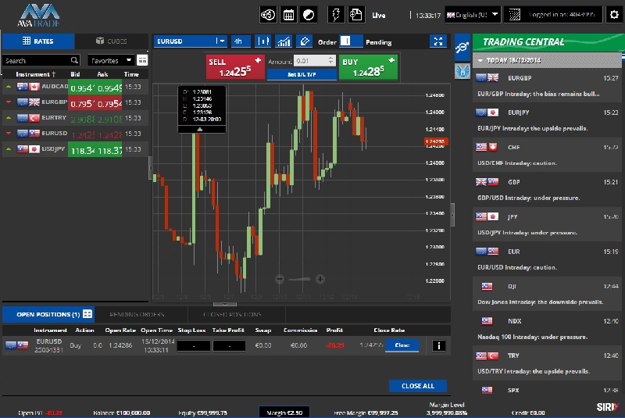Image resolution: width=625 pixels, height=418 pixels.
Task: Show info for the EURUSD position
Action: coord(439,345)
